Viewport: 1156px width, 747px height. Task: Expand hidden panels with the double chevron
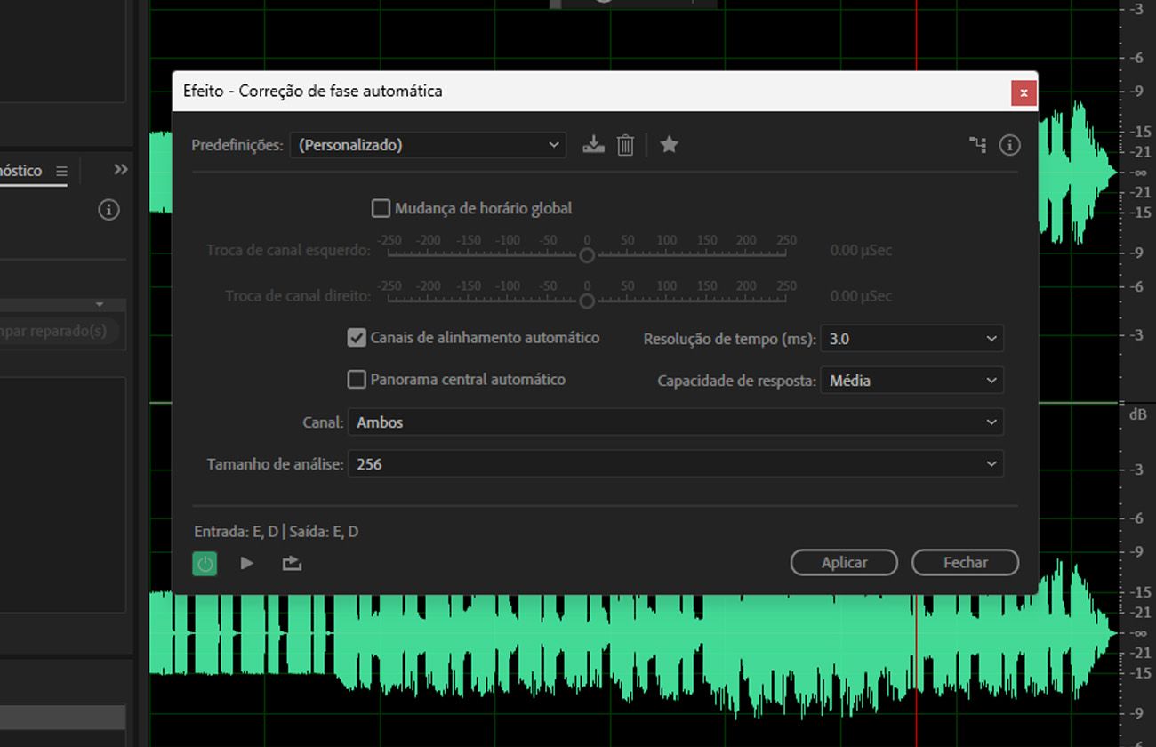(121, 170)
